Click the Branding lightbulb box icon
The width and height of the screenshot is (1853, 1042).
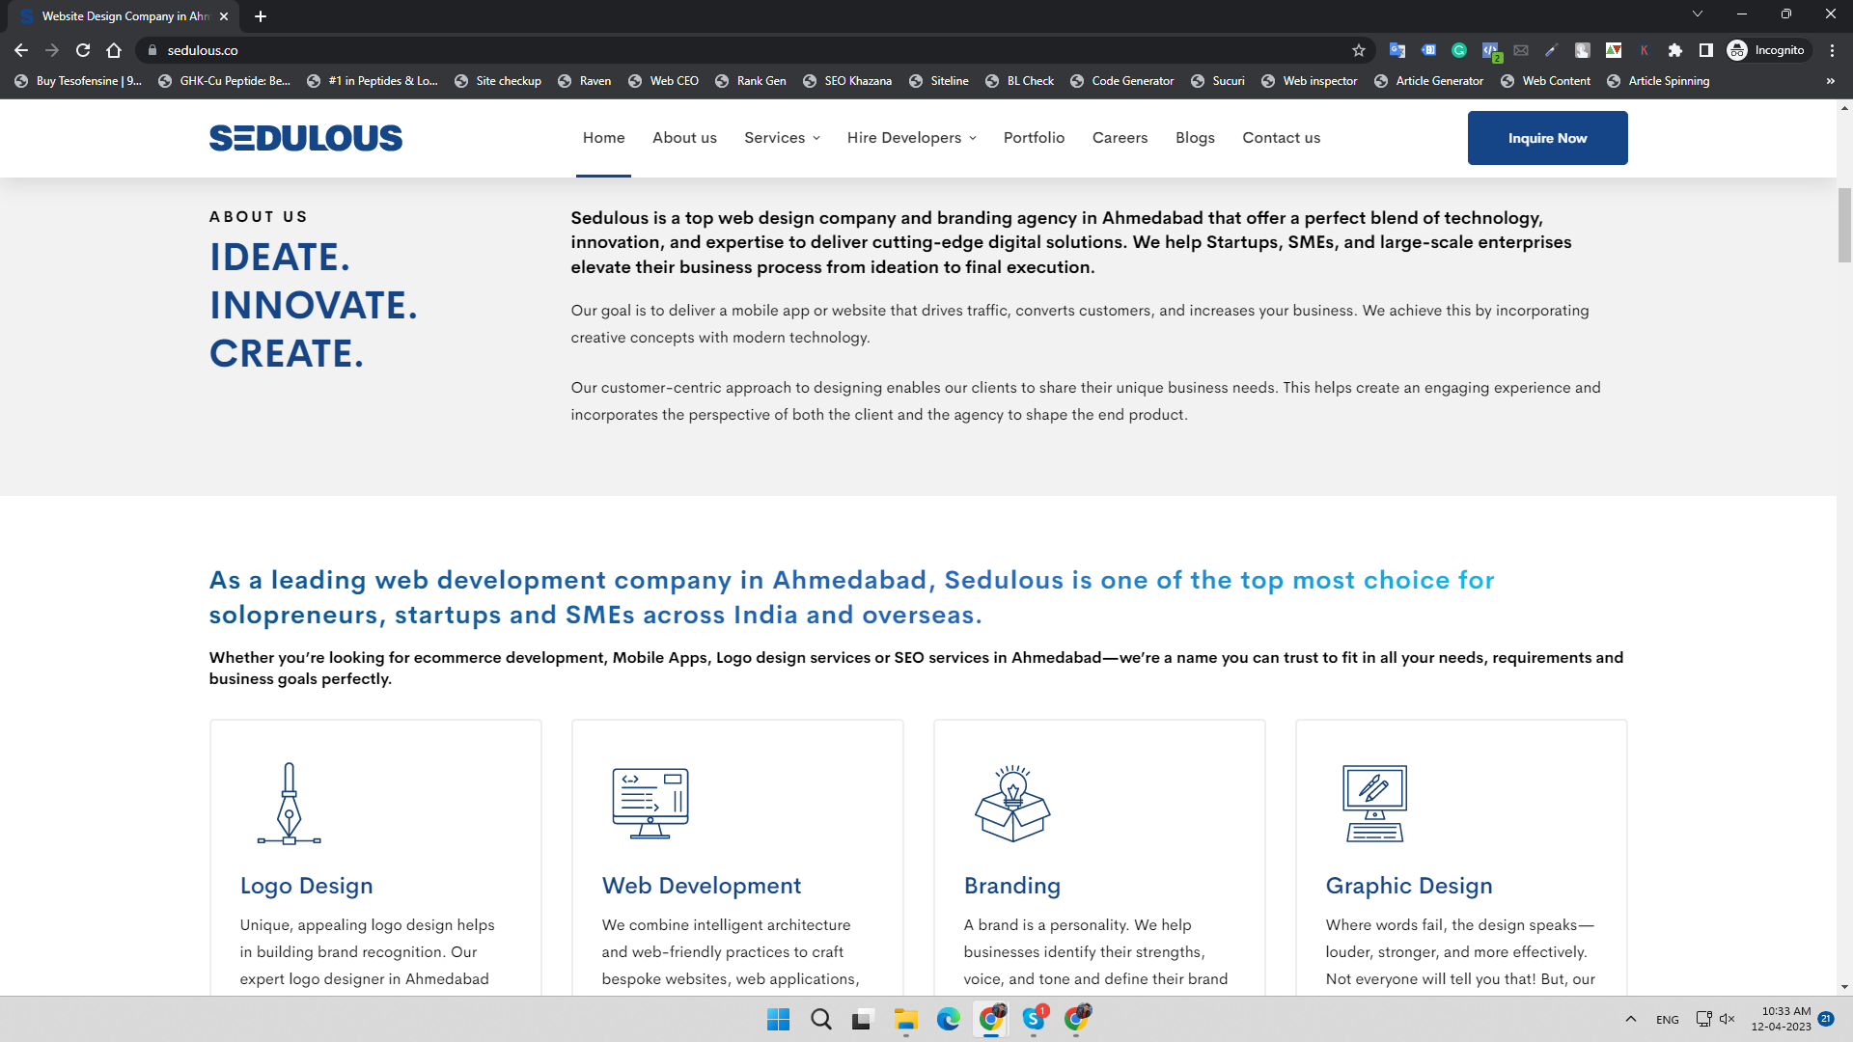pos(1012,804)
